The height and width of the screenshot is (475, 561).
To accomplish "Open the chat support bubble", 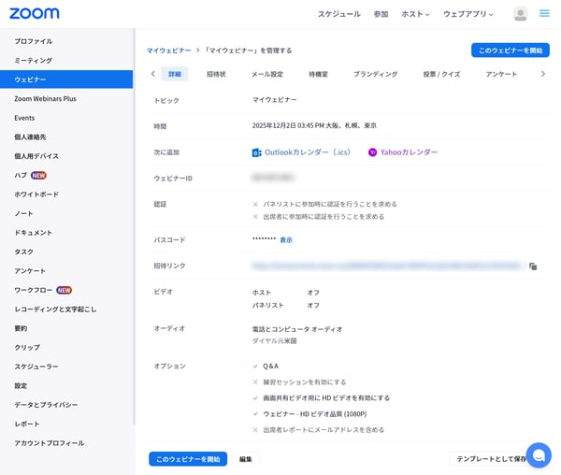I will click(539, 454).
